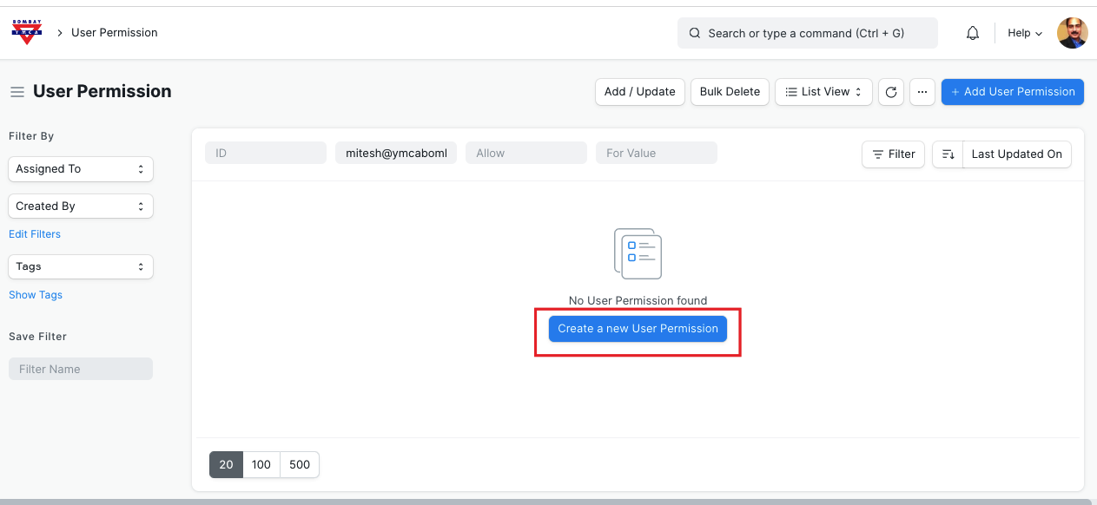Click the Bombay YMCA logo icon
Screen dimensions: 1097x505
26,32
